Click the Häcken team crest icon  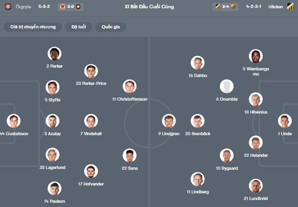coord(290,6)
